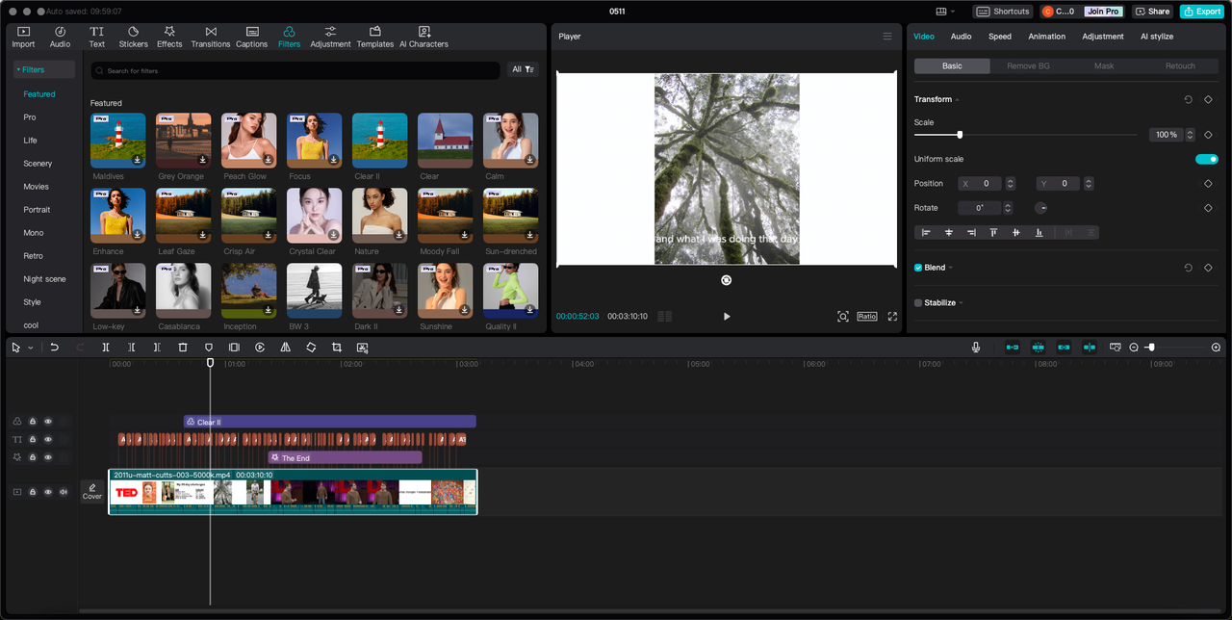Viewport: 1232px width, 620px height.
Task: Switch to the Audio inspector tab
Action: tap(961, 37)
